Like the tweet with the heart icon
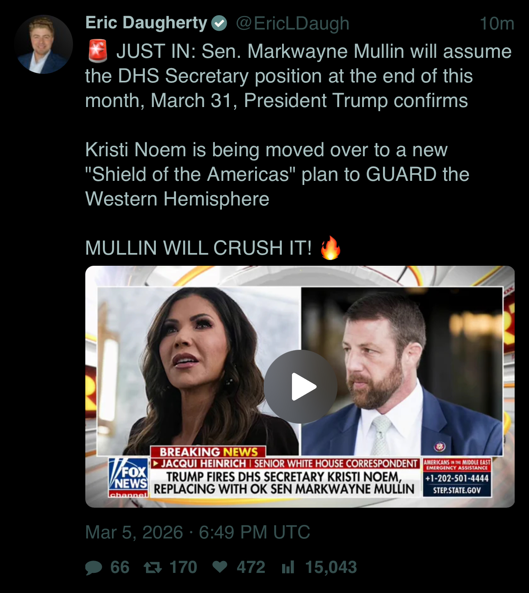The width and height of the screenshot is (529, 593). pyautogui.click(x=220, y=567)
